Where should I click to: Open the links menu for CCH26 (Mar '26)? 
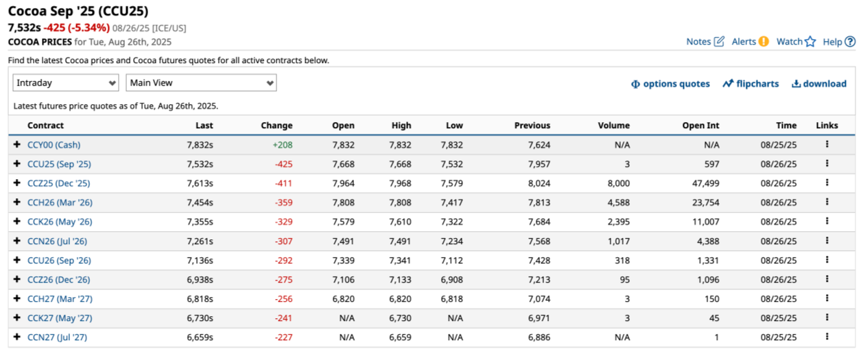827,202
